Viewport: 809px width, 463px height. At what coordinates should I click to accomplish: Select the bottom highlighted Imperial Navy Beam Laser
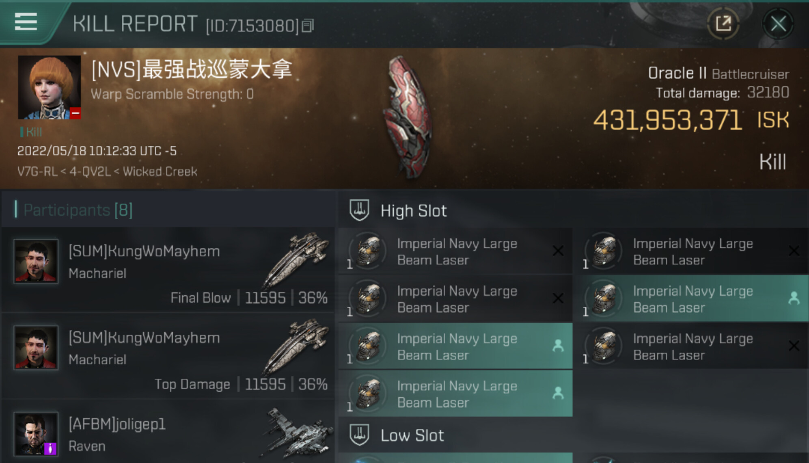[455, 394]
